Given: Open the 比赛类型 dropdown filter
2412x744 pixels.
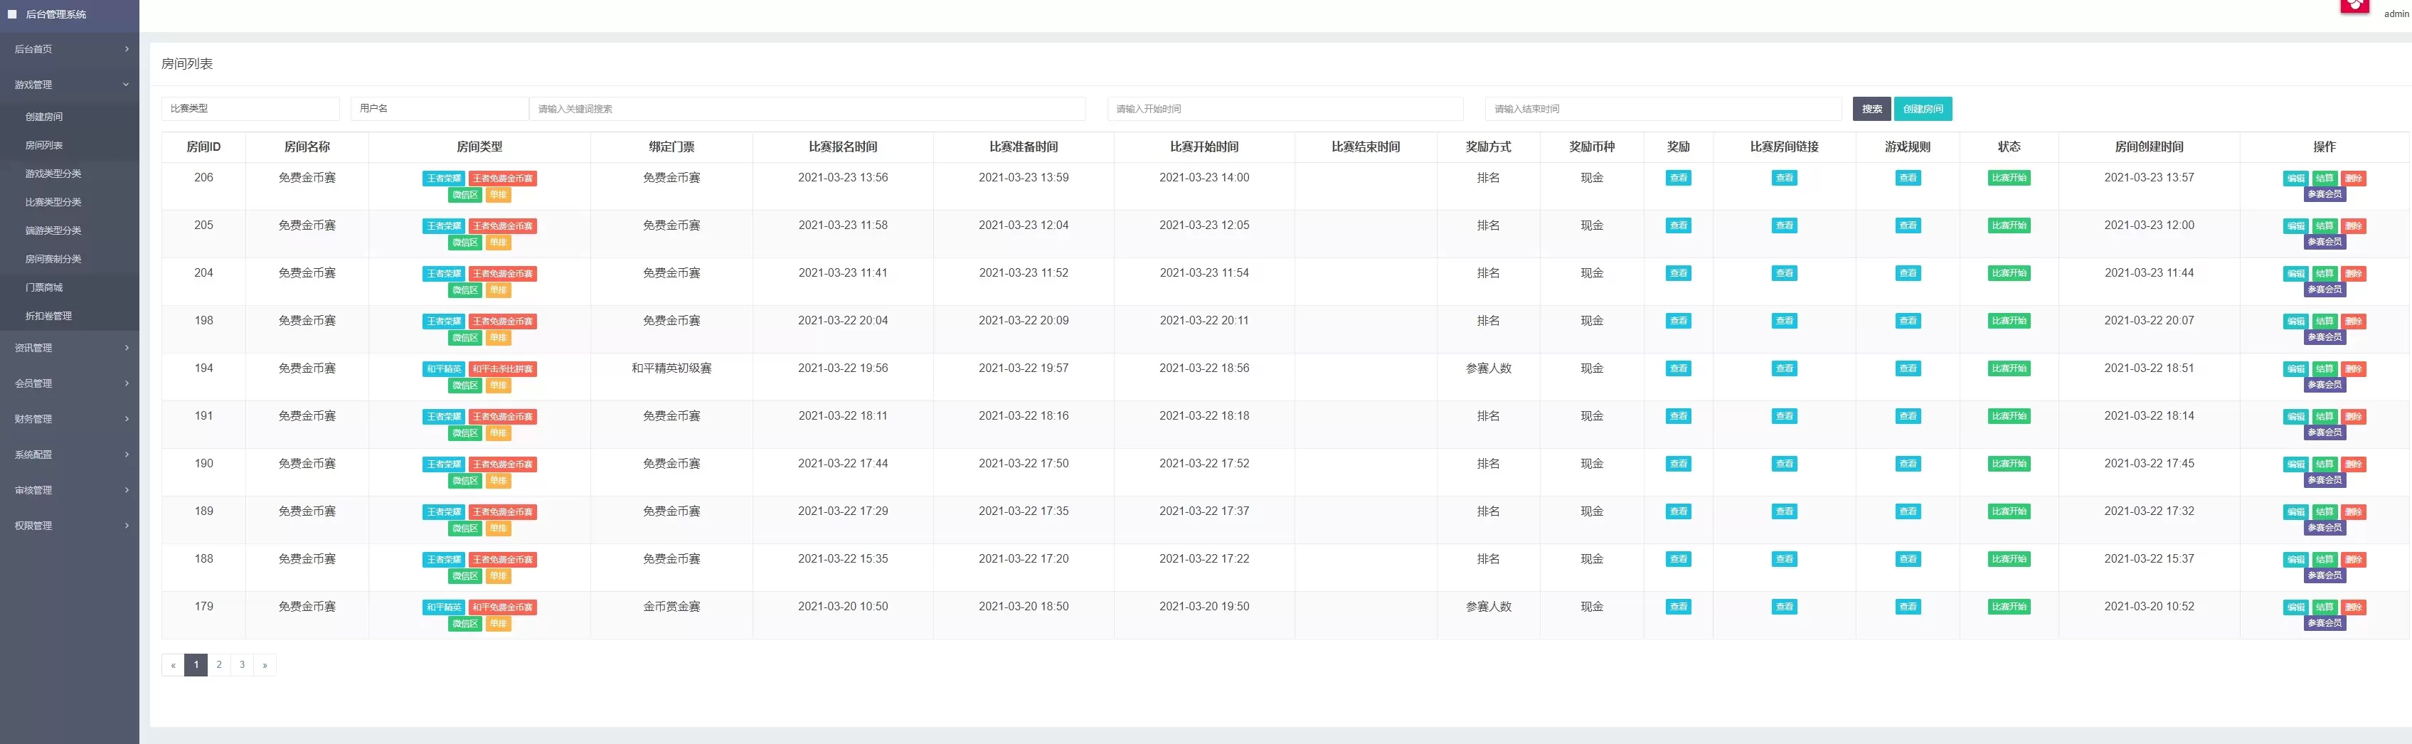Looking at the screenshot, I should [250, 109].
